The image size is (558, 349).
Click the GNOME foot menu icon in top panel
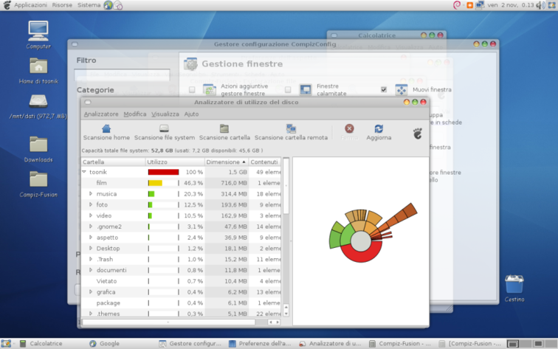(x=7, y=5)
